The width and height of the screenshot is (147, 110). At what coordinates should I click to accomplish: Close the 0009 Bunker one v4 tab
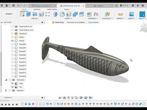(83, 6)
